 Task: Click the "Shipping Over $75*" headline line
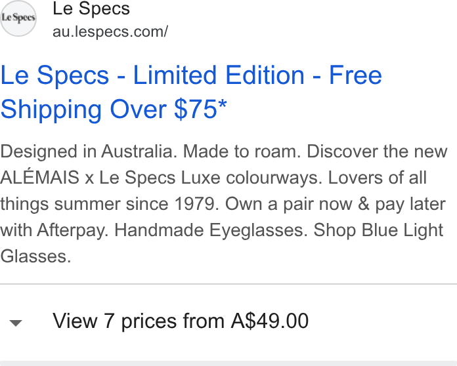pyautogui.click(x=114, y=109)
